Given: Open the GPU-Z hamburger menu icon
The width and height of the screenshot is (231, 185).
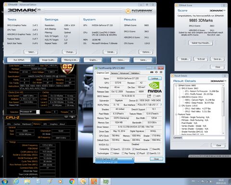Looking at the screenshot, I should [161, 72].
